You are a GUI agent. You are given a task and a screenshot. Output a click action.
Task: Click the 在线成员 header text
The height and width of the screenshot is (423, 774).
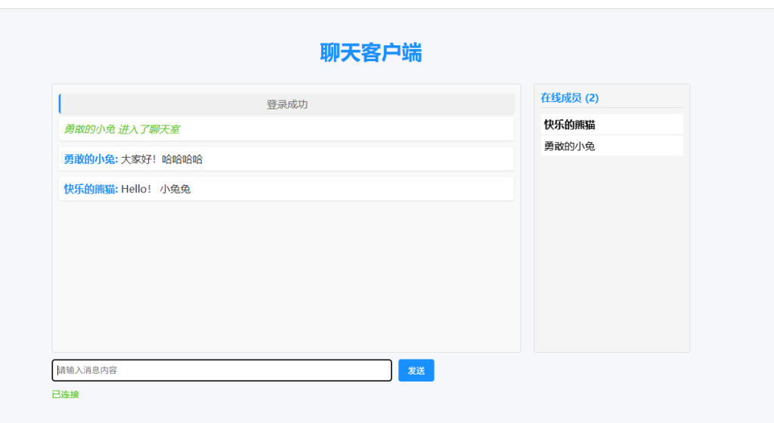coord(561,98)
